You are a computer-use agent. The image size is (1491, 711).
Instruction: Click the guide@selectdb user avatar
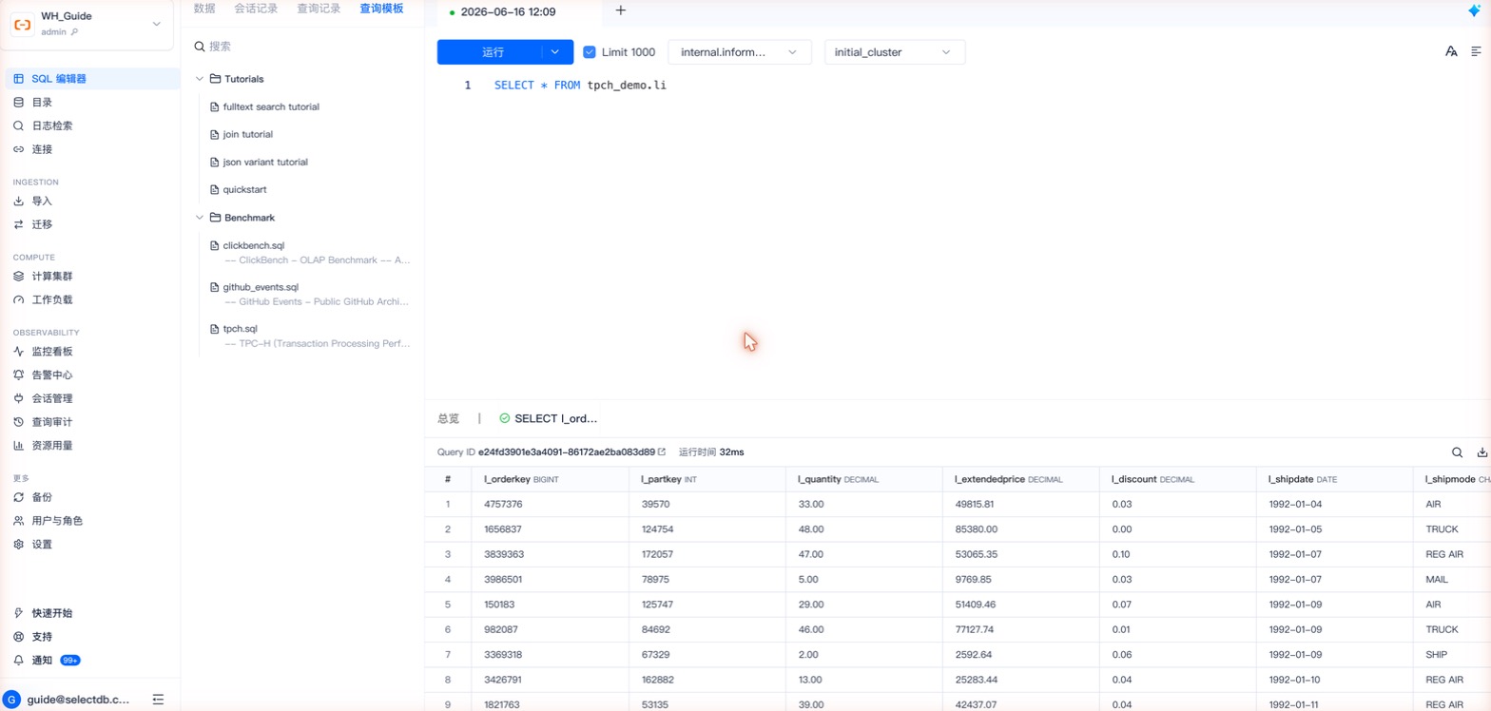pyautogui.click(x=12, y=699)
